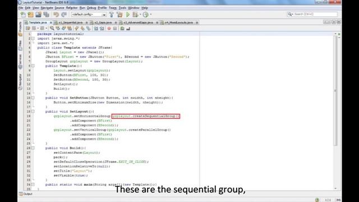Open the Navigator side panel
This screenshot has width=359, height=202.
click(x=20, y=82)
